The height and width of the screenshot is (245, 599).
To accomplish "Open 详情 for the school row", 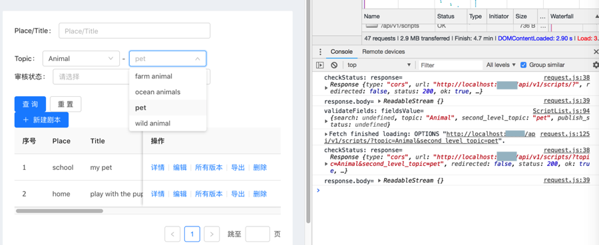I will pos(158,167).
